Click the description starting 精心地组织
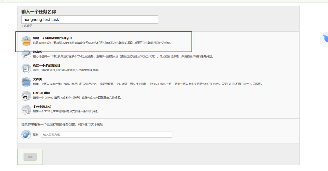The width and height of the screenshot is (328, 171). (123, 56)
